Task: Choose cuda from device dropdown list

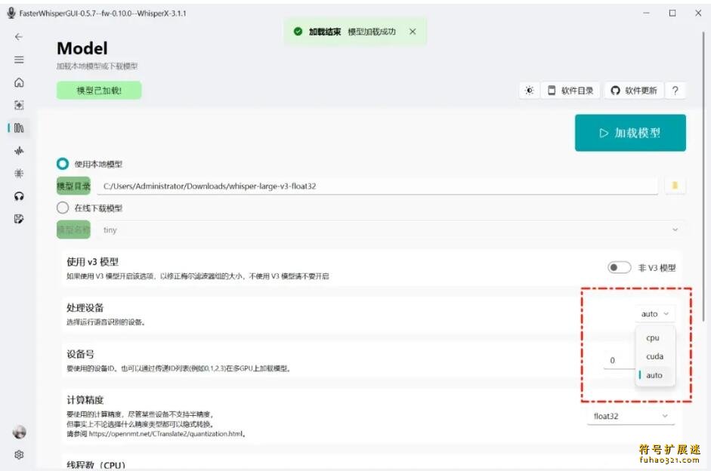Action: 654,356
